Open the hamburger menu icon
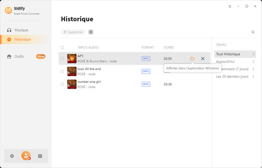The width and height of the screenshot is (262, 168). pos(230,6)
